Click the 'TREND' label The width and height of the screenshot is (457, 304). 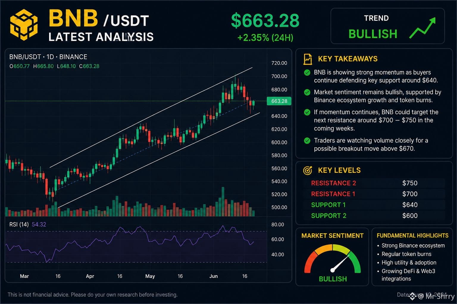pyautogui.click(x=376, y=18)
